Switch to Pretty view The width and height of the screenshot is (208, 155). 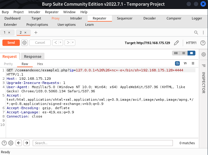click(8, 64)
